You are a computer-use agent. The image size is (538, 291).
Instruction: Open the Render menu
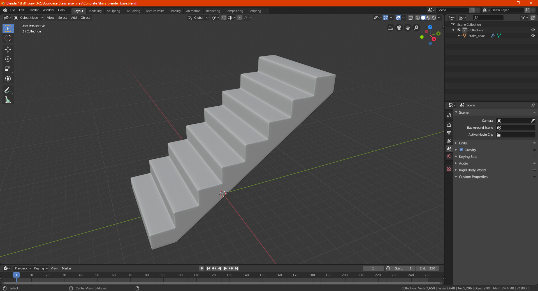point(33,10)
